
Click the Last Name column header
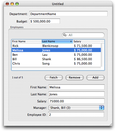57,41
